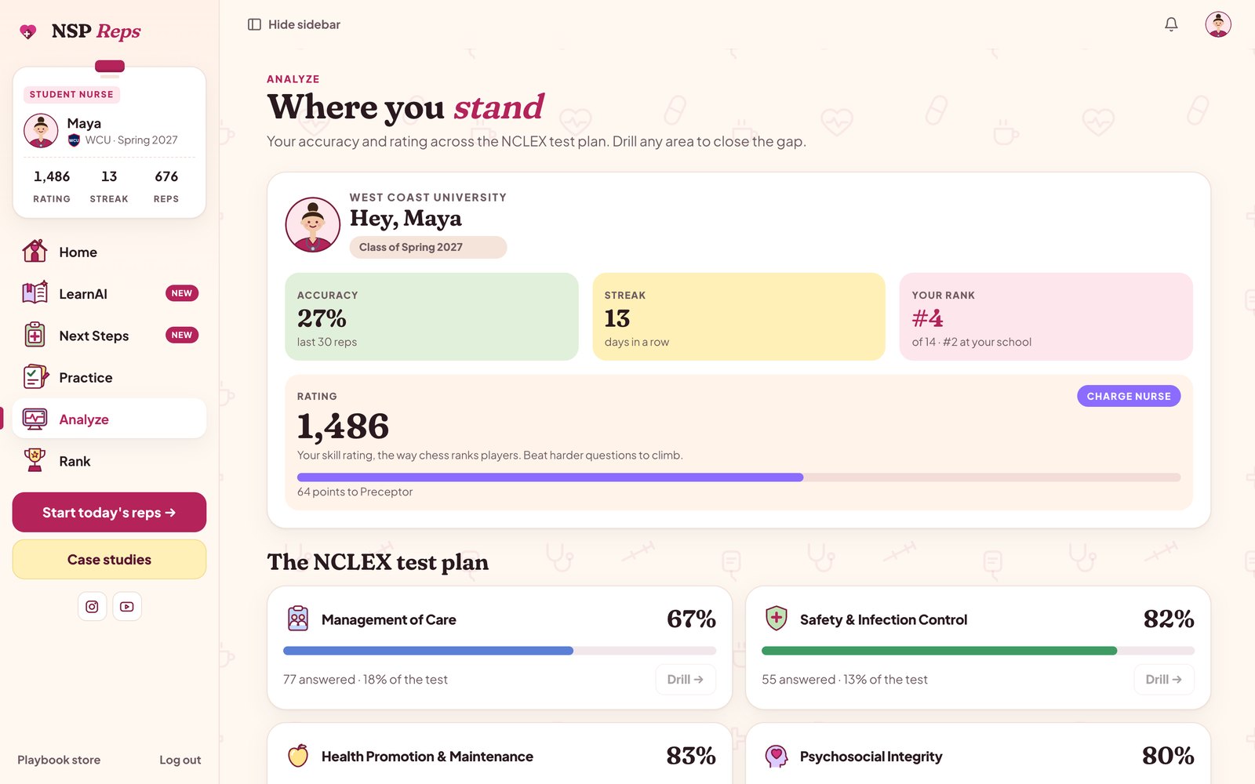
Task: Open the Instagram icon link
Action: (x=92, y=606)
